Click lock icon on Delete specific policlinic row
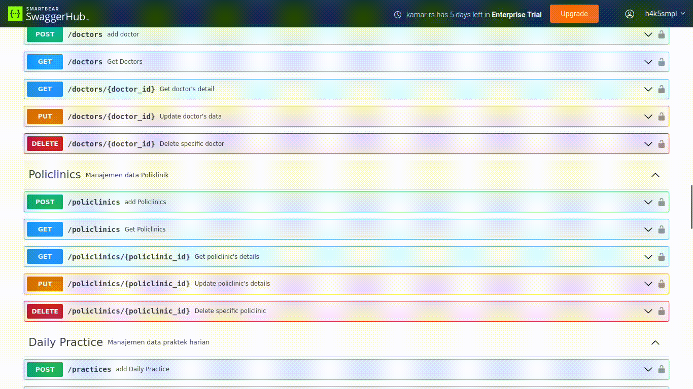Image resolution: width=693 pixels, height=389 pixels. tap(662, 312)
